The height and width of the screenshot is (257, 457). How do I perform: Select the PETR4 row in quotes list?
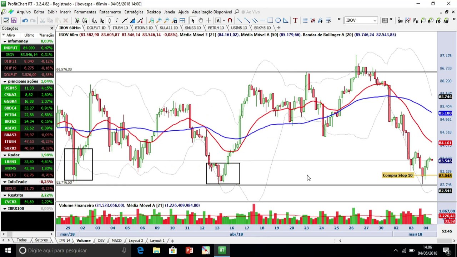point(27,115)
